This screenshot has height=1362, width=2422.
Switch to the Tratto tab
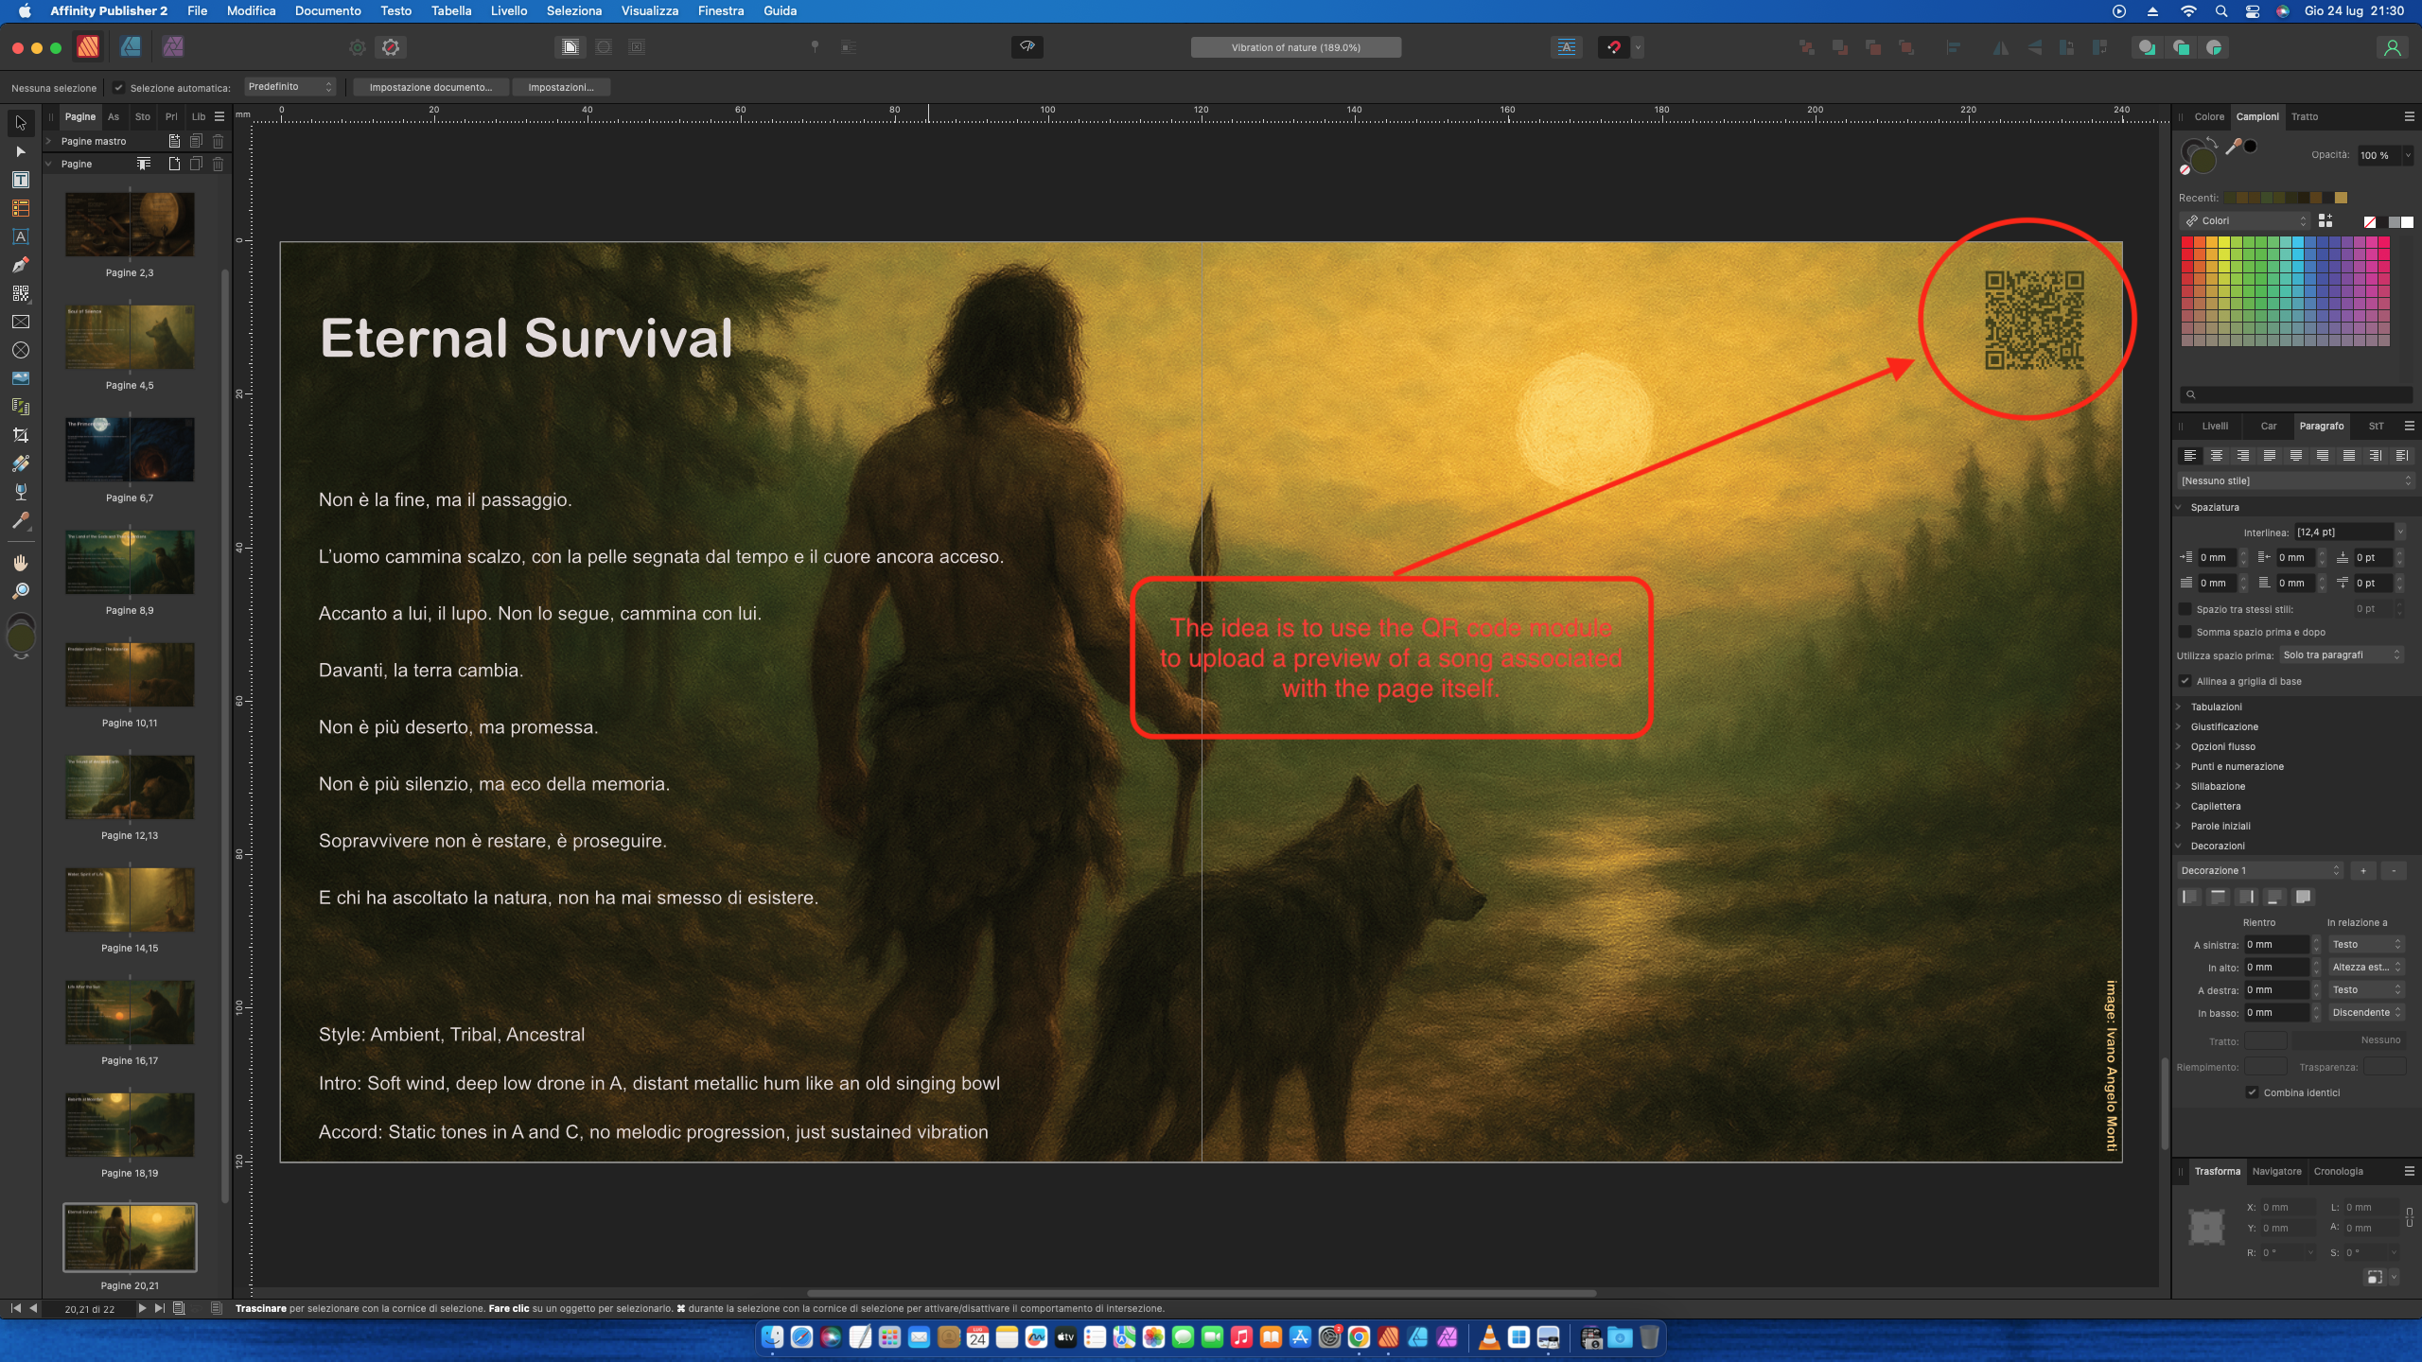[2304, 116]
